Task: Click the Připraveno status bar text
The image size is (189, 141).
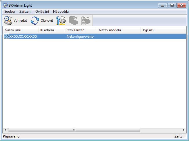Action: click(x=11, y=136)
